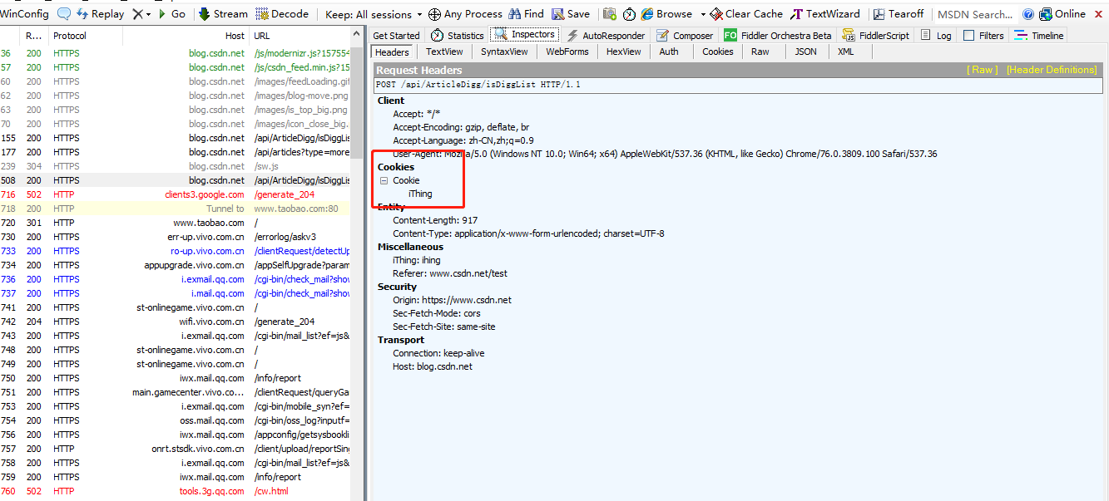Select the Replay icon
Image resolution: width=1109 pixels, height=501 pixels.
coord(100,13)
